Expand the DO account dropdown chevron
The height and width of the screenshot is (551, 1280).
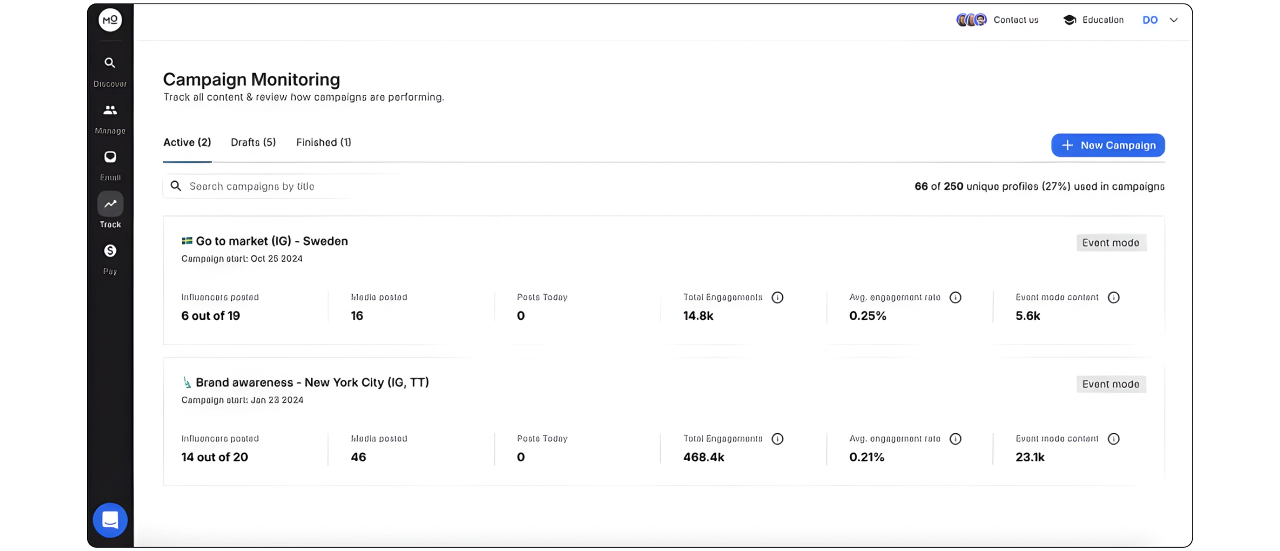click(x=1173, y=20)
